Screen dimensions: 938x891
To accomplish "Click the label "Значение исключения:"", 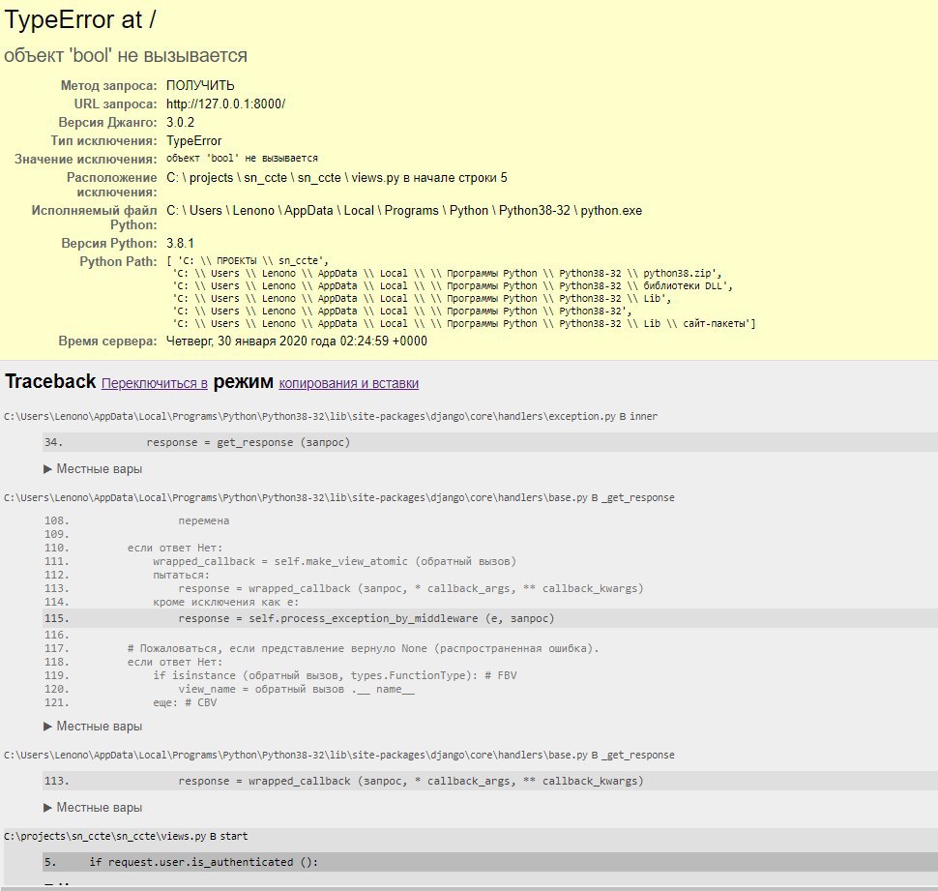I will pos(85,160).
